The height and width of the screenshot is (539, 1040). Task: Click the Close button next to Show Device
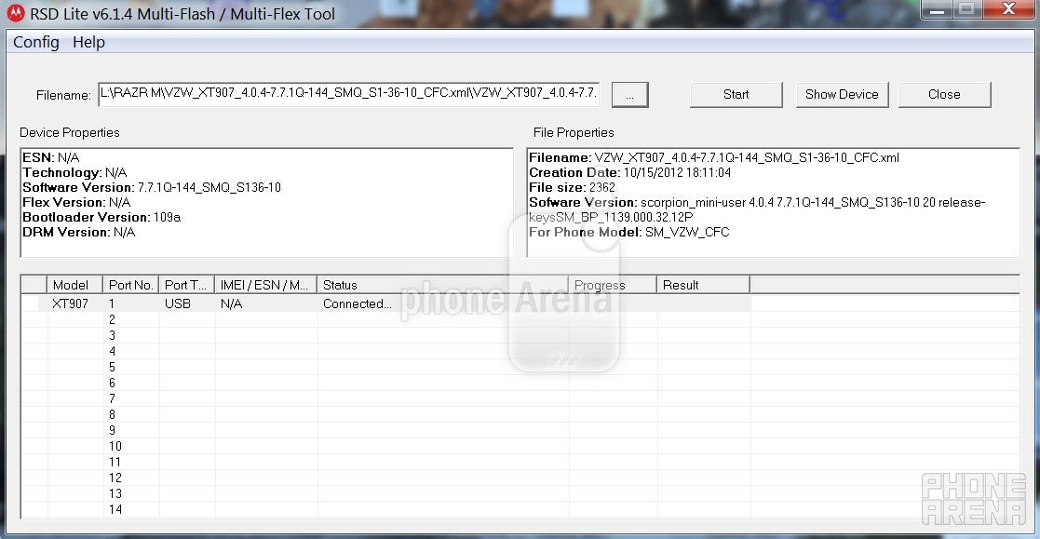click(x=944, y=95)
